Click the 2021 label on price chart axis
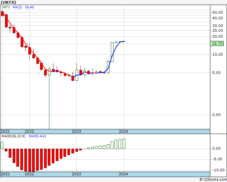The width and height of the screenshot is (227, 182). point(5,131)
